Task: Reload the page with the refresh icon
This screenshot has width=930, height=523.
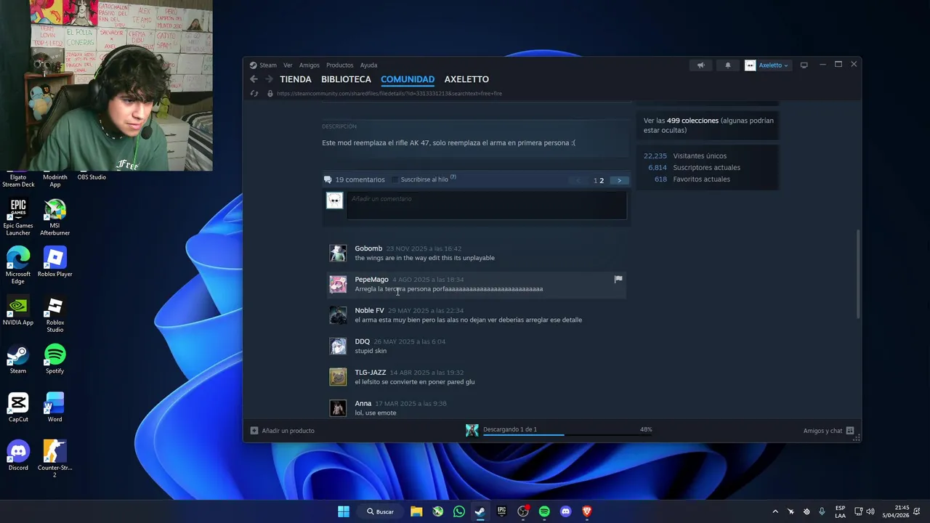Action: click(254, 94)
